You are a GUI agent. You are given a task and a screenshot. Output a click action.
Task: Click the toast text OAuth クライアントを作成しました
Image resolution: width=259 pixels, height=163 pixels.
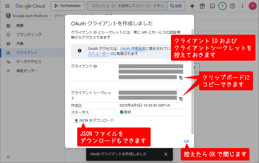pos(118,154)
